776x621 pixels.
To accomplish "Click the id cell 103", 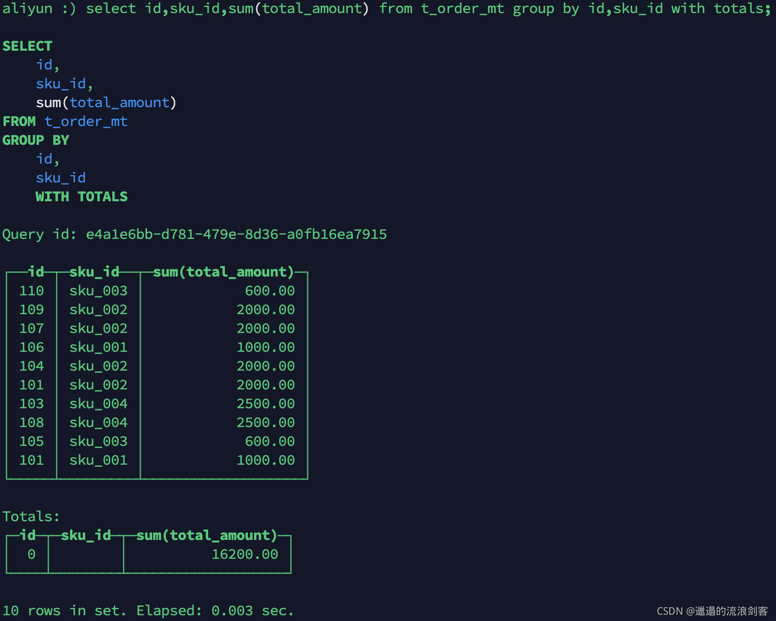I will [x=31, y=404].
